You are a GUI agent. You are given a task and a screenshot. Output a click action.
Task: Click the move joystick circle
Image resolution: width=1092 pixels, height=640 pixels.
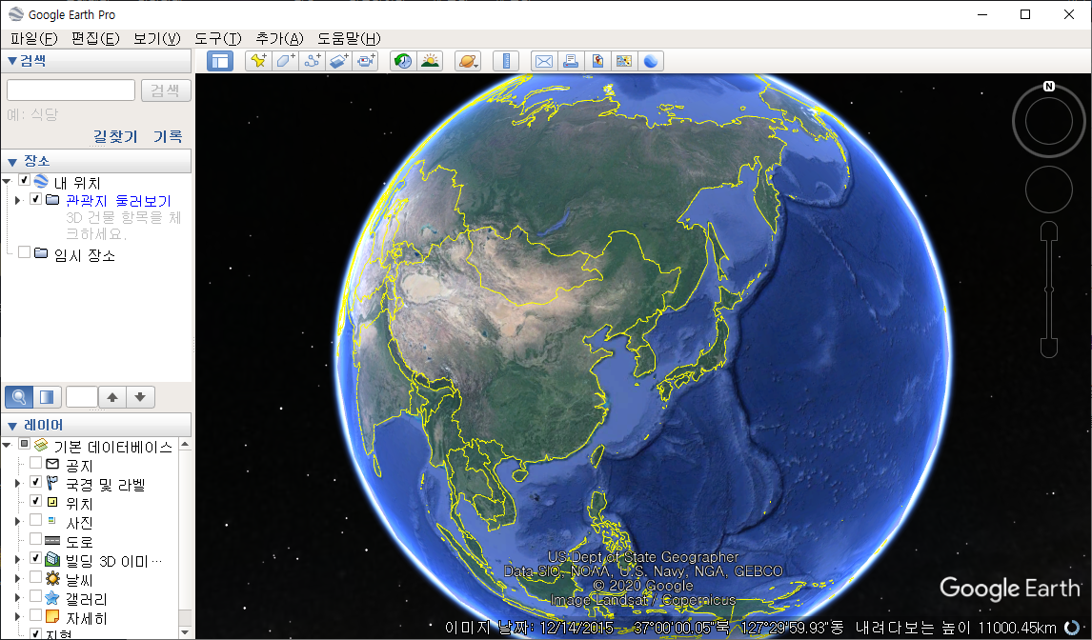coord(1049,190)
